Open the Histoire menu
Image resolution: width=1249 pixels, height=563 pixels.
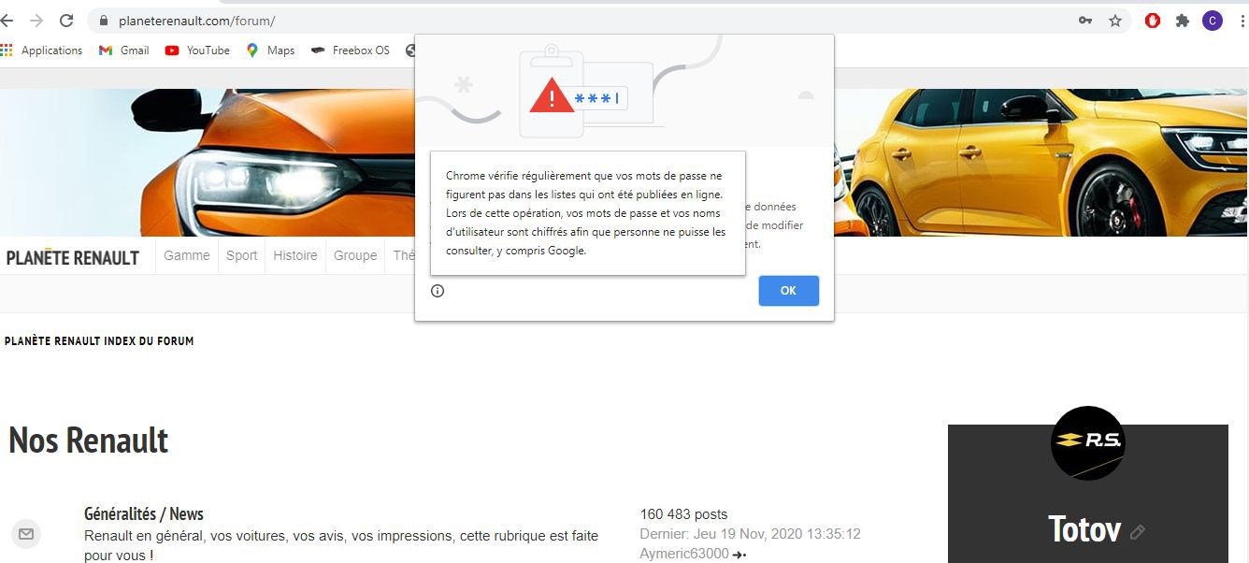coord(295,255)
